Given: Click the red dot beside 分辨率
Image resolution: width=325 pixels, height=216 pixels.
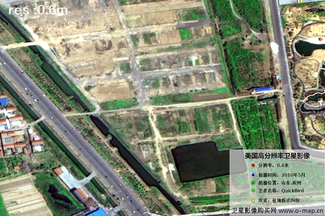Looking at the screenshot, I should [x=253, y=165].
